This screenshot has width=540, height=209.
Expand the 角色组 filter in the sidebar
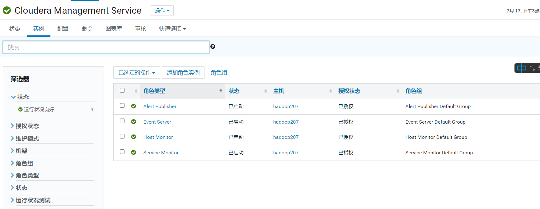22,163
